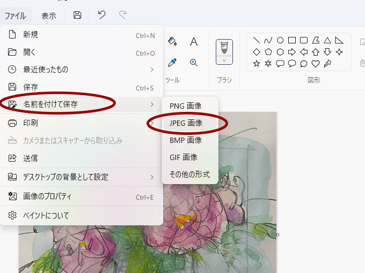Choose the five-point star shape
This screenshot has height=273, width=365.
pyautogui.click(x=256, y=64)
